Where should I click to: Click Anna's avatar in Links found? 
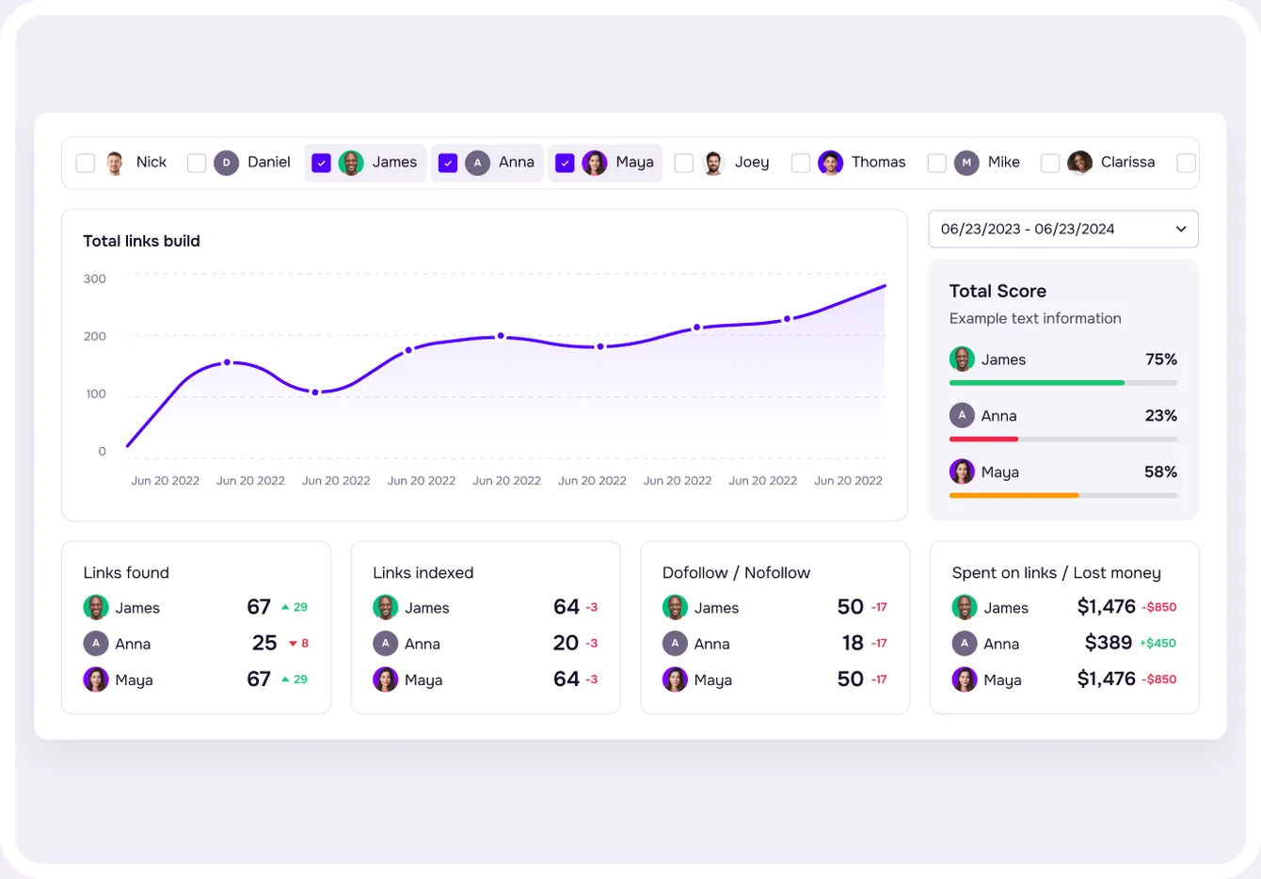[96, 644]
